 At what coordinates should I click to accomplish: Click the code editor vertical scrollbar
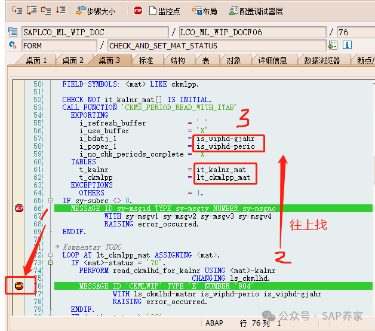pyautogui.click(x=374, y=170)
